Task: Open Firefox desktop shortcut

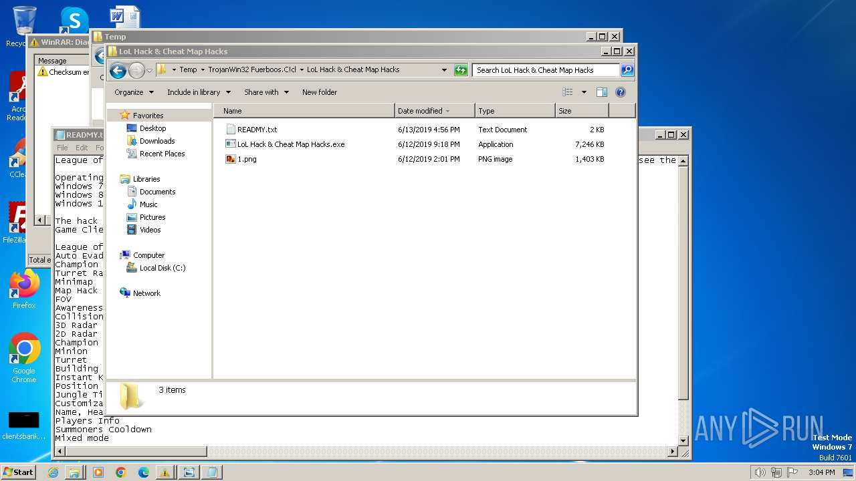Action: point(24,290)
